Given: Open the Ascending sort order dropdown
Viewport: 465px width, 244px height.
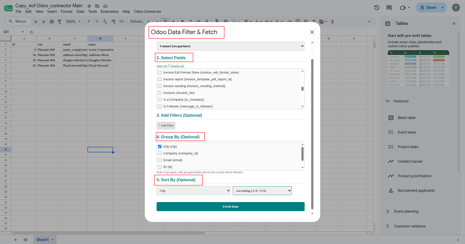Looking at the screenshot, I should point(262,191).
